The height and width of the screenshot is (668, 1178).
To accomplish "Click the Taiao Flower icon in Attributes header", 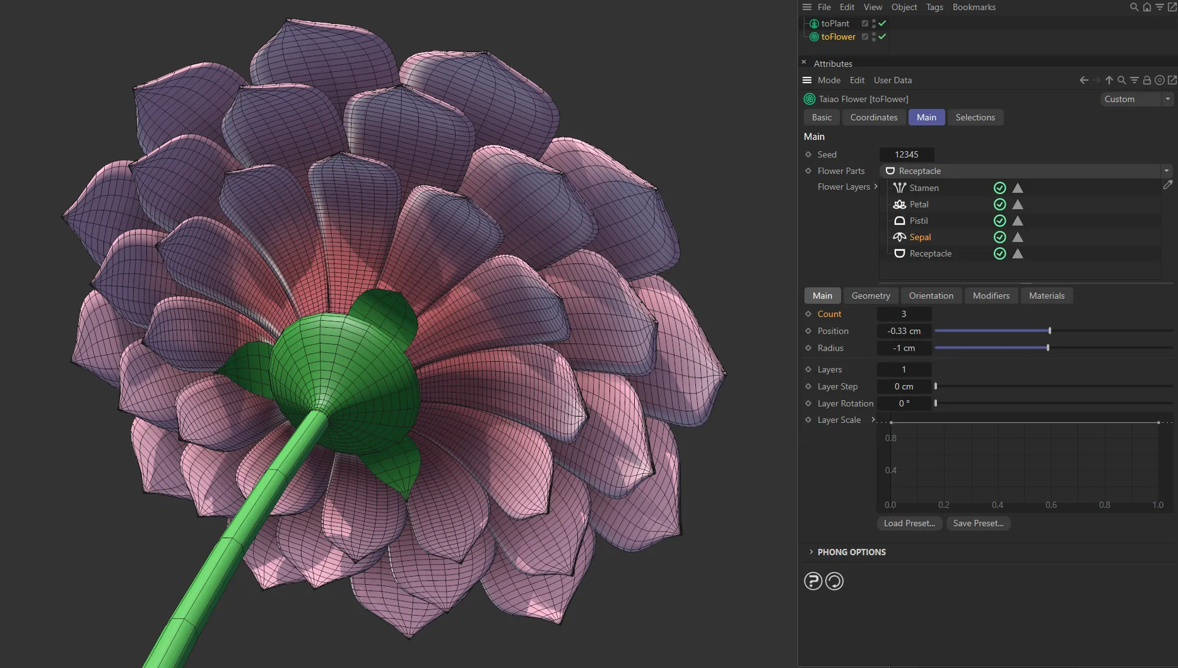I will point(809,99).
